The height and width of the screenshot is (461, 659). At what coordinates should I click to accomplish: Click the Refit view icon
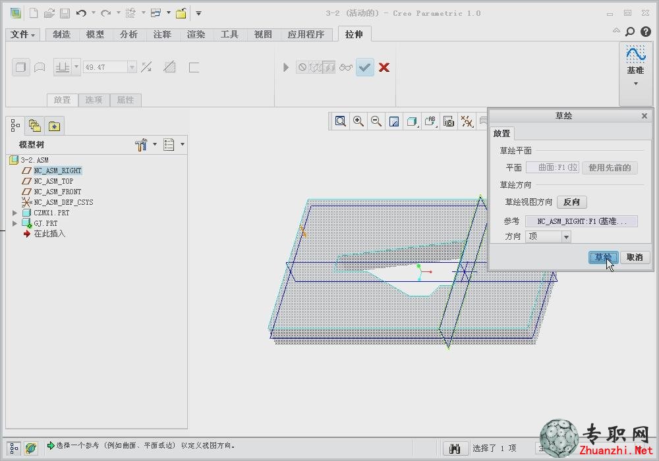point(341,122)
